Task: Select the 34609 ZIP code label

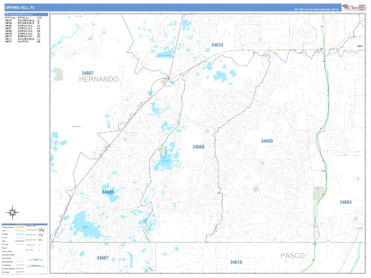Action: click(267, 141)
